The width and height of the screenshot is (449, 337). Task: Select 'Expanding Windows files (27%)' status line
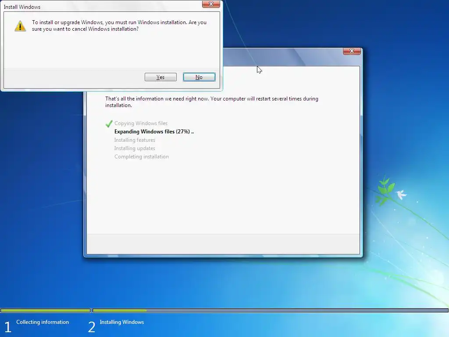point(154,132)
